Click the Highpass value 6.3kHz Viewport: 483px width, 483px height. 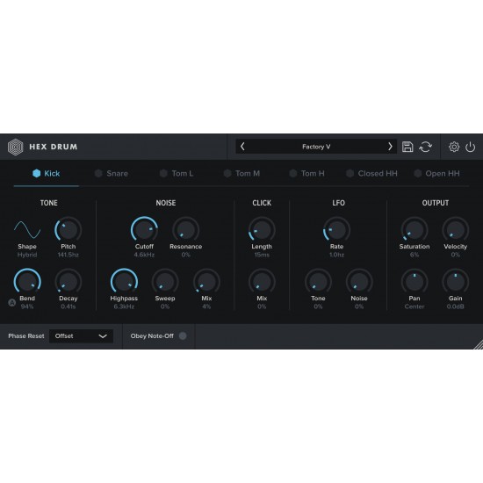pos(124,306)
